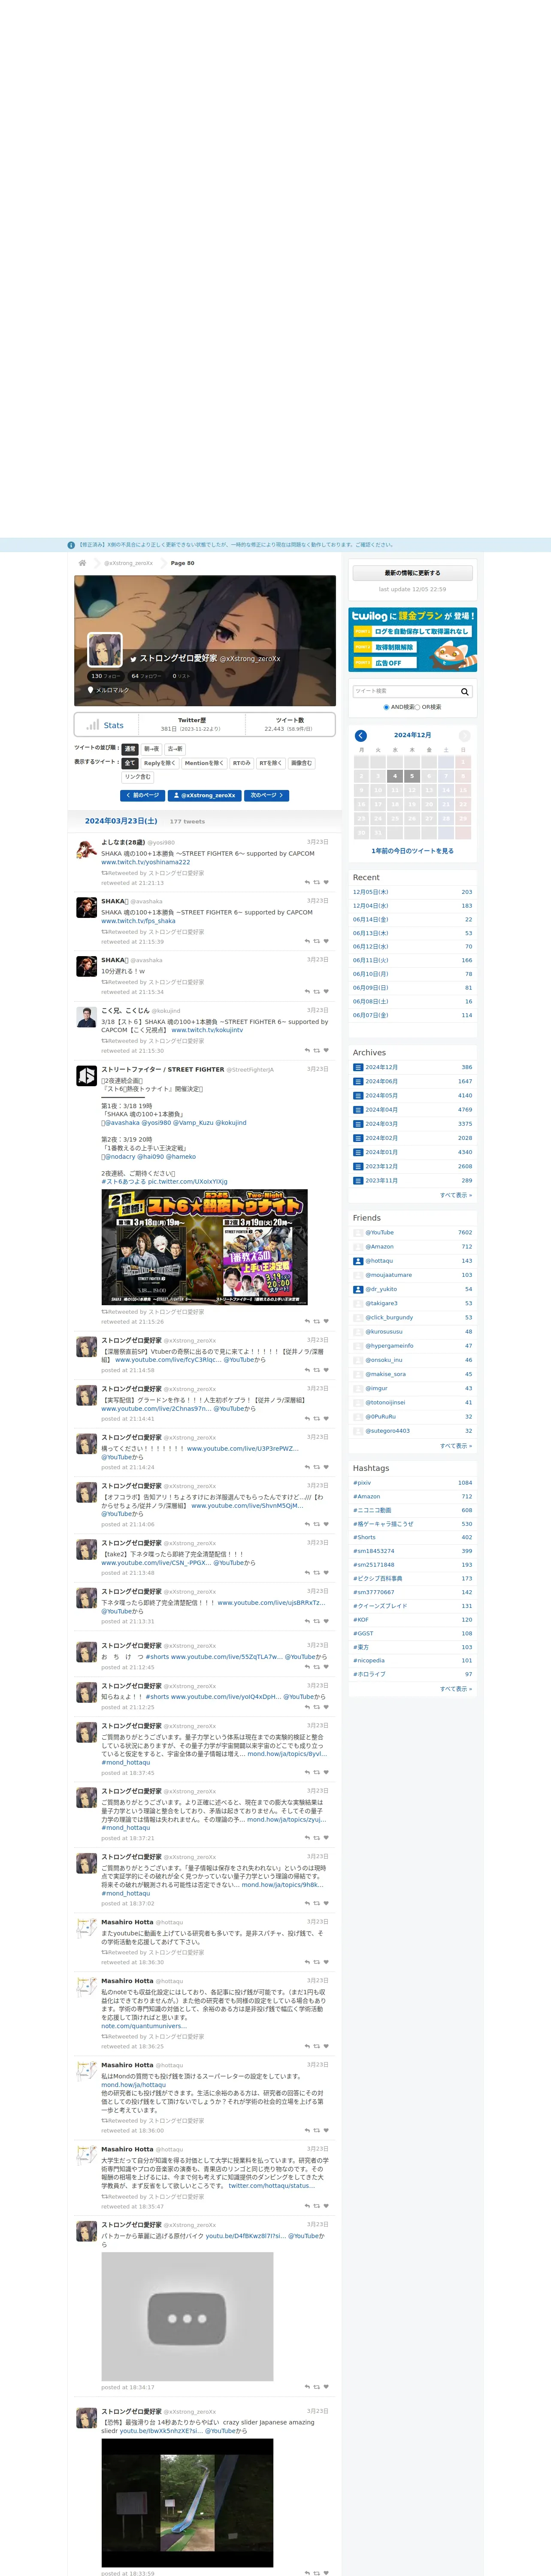Click 最新の情報に更新する button
Viewport: 551px width, 2576px height.
pos(412,573)
